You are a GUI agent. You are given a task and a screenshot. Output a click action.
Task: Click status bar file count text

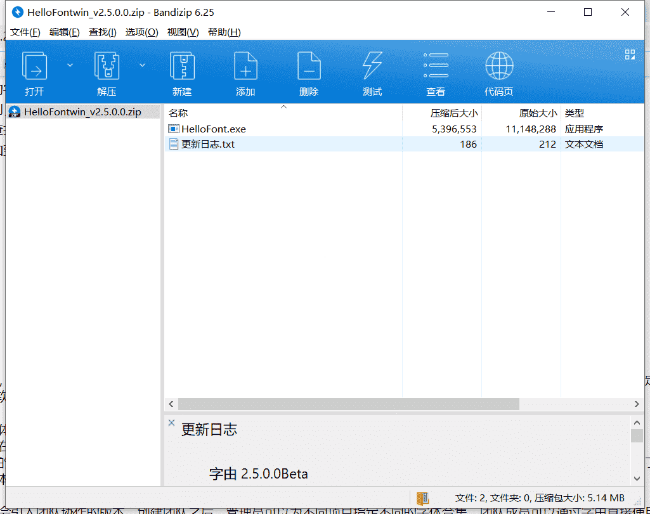click(x=540, y=498)
